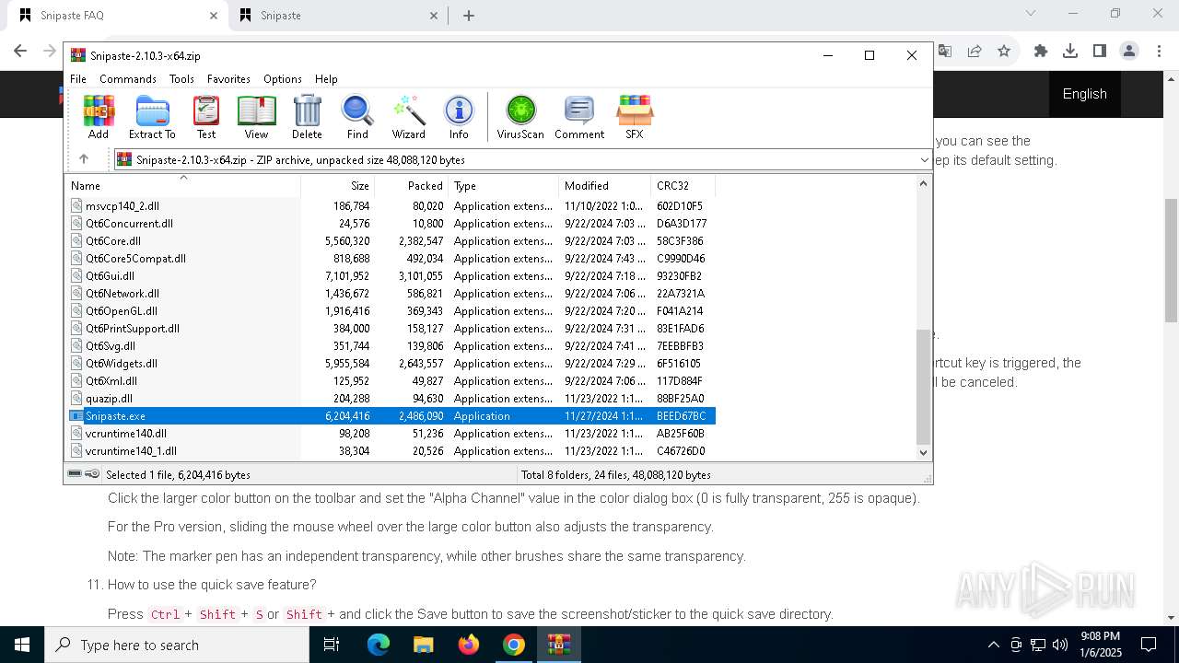Open Firefox from taskbar

coord(469,645)
